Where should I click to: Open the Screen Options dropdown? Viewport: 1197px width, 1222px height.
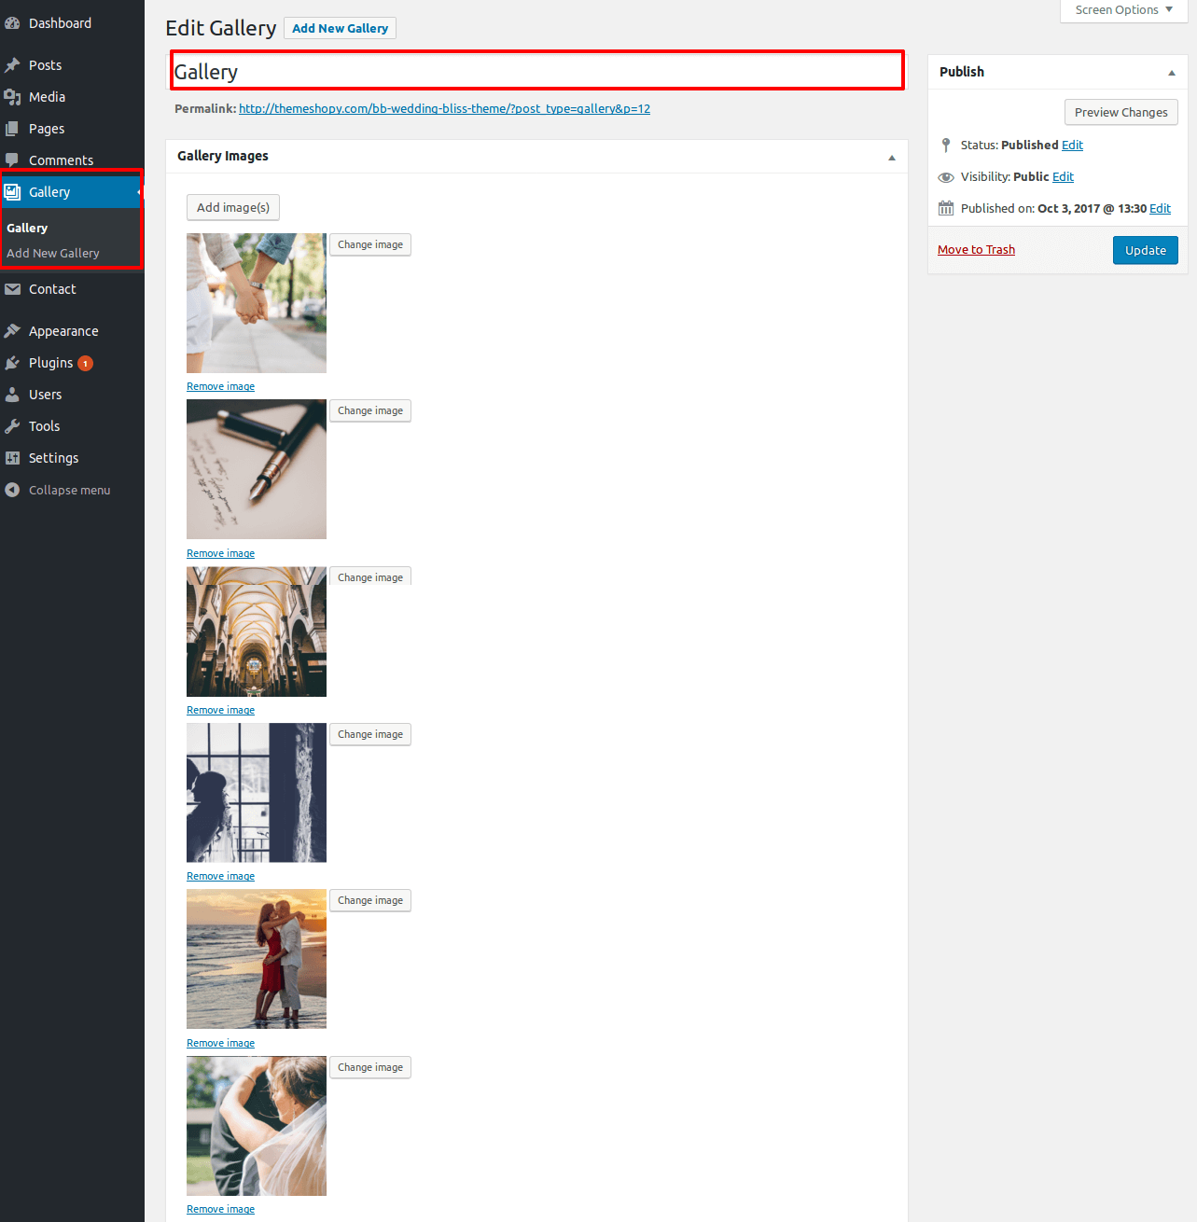(1122, 10)
